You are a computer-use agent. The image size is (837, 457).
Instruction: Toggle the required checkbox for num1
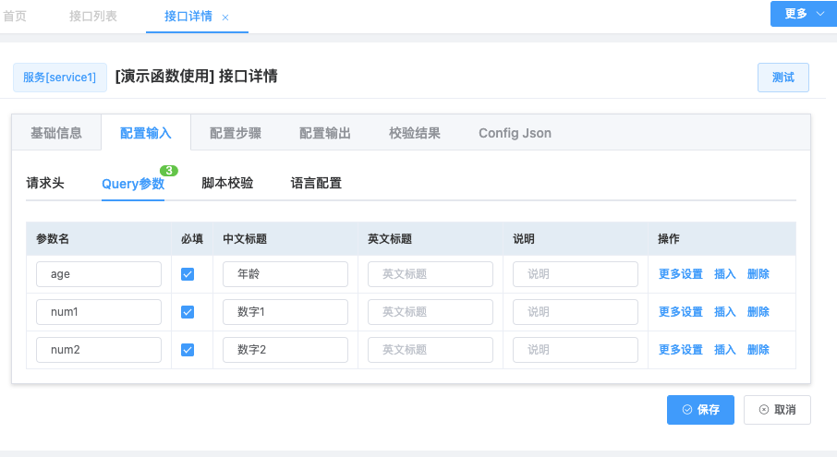pos(188,312)
